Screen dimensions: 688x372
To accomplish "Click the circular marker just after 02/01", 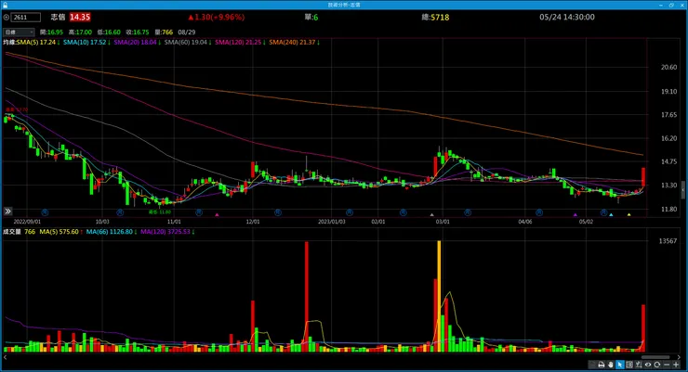I will coord(403,212).
